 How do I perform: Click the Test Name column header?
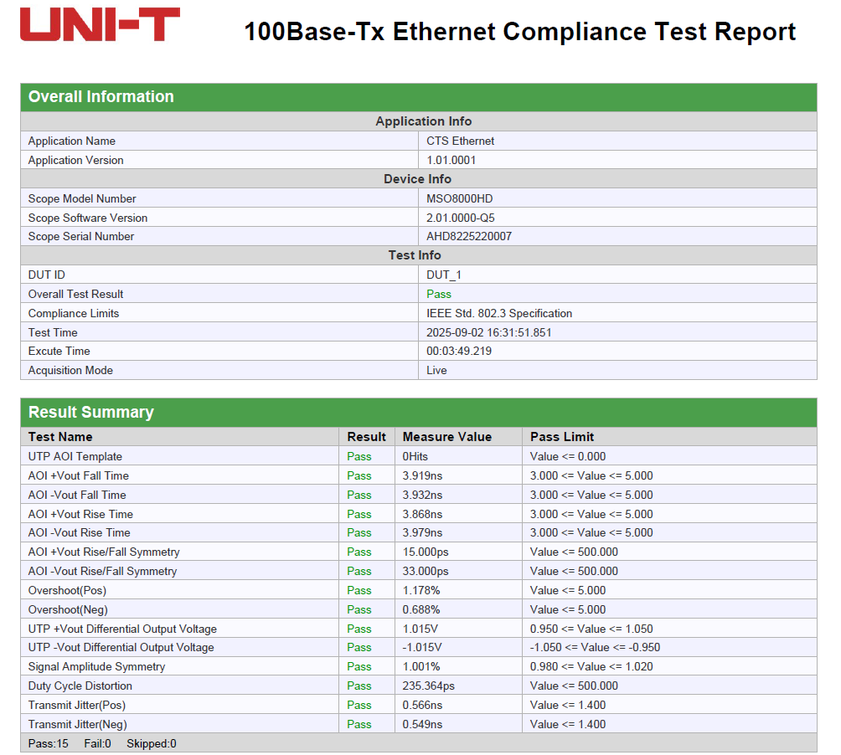pyautogui.click(x=60, y=437)
